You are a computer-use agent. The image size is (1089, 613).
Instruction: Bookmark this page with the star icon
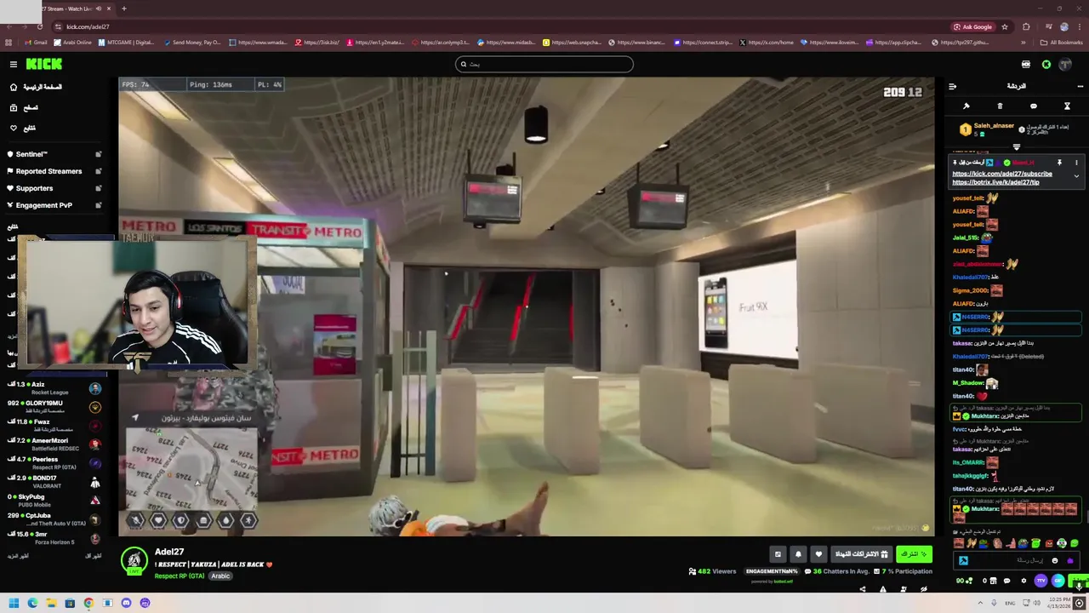[1005, 26]
